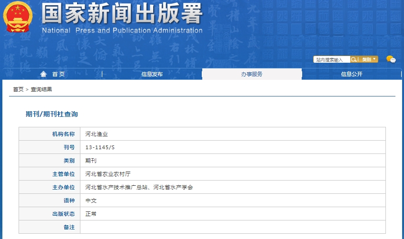Open the 信息发布 navigation tab
The image size is (404, 239).
point(152,74)
